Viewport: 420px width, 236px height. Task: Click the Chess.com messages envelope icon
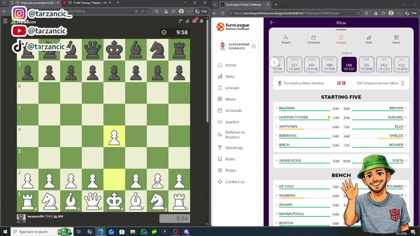tap(195, 21)
